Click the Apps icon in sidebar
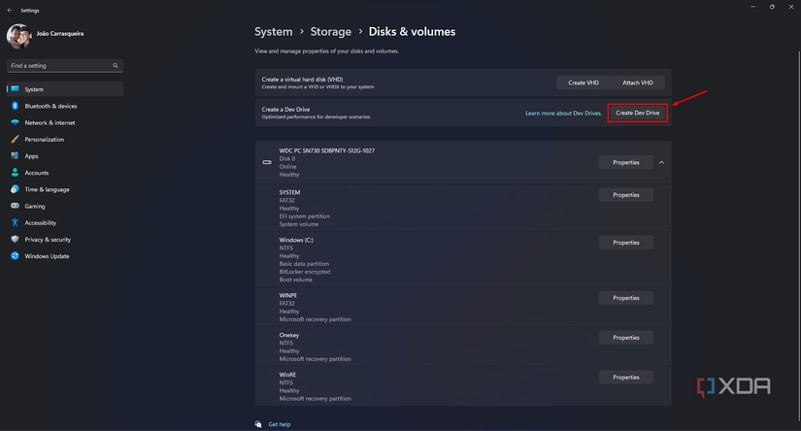This screenshot has height=431, width=801. (15, 155)
